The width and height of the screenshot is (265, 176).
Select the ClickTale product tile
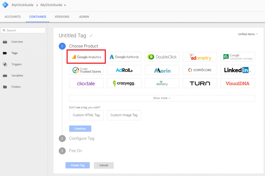click(x=86, y=83)
